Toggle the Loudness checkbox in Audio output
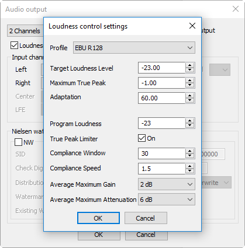This screenshot has height=248, width=245. click(x=14, y=46)
